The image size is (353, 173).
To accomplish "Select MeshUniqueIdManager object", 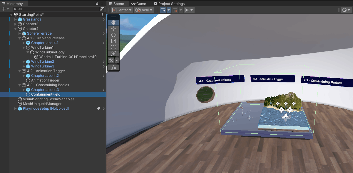I will (x=53, y=104).
